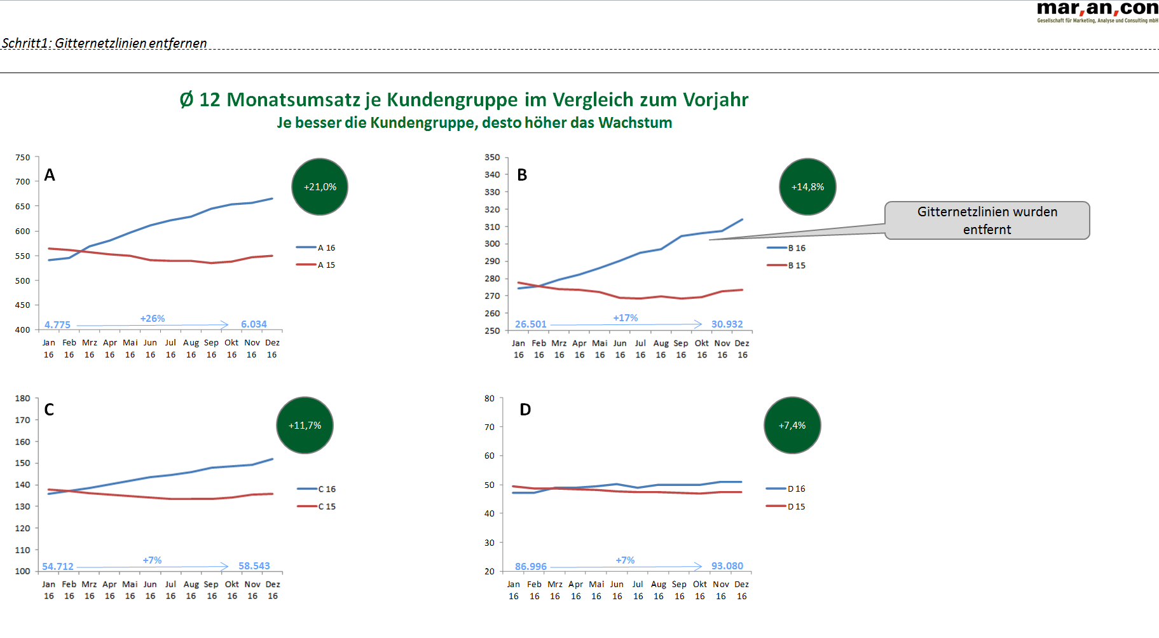Viewport: 1159px width, 638px height.
Task: Select the green +21,0% circle badge
Action: pyautogui.click(x=320, y=187)
